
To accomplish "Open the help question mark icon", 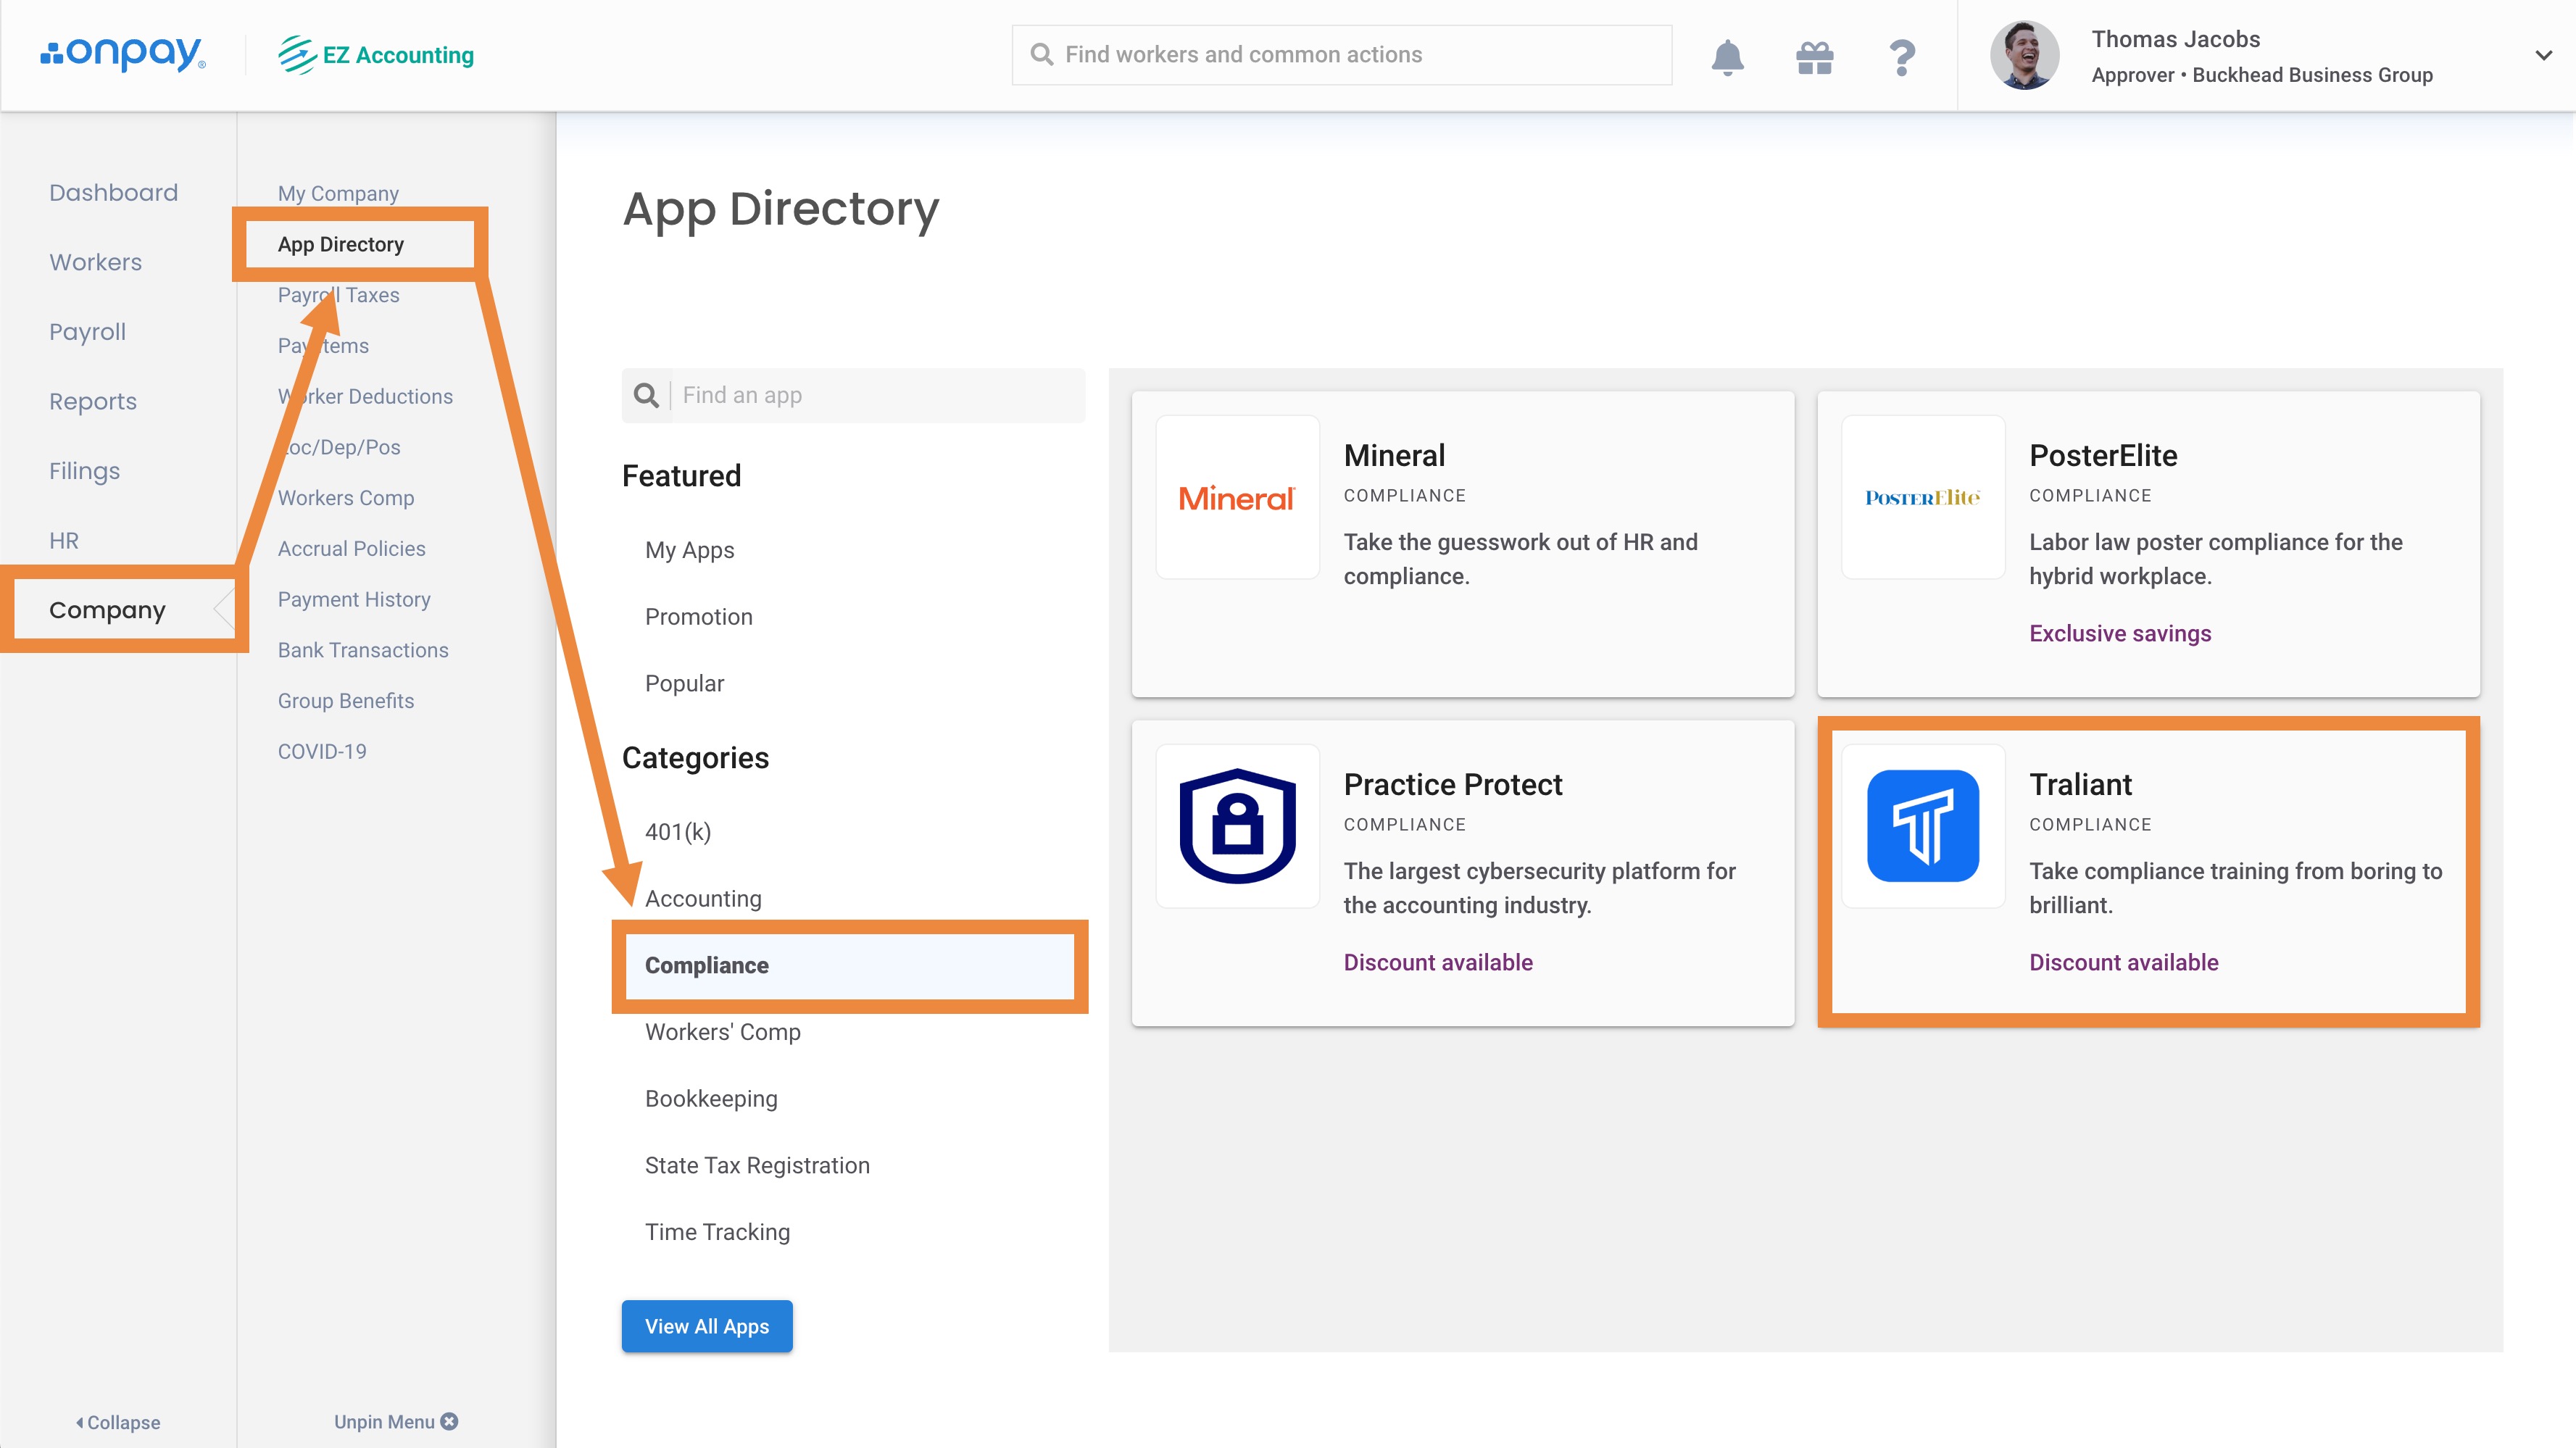I will 1902,57.
